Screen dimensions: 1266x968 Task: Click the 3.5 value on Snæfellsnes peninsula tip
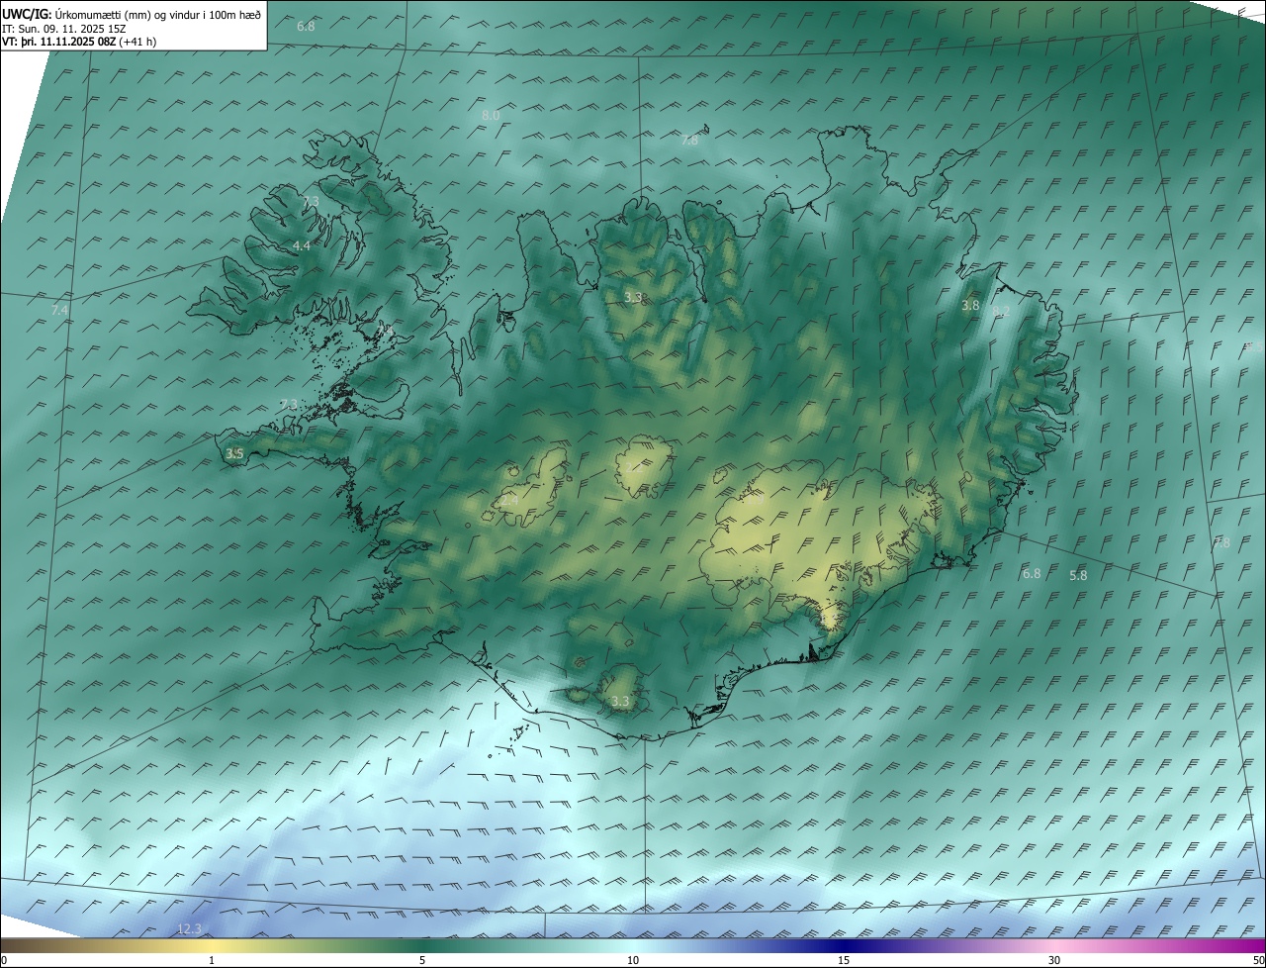234,453
